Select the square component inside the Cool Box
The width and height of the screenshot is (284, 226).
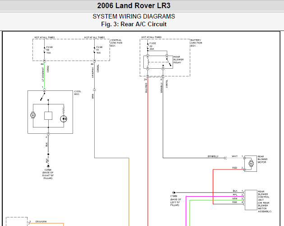pos(48,116)
